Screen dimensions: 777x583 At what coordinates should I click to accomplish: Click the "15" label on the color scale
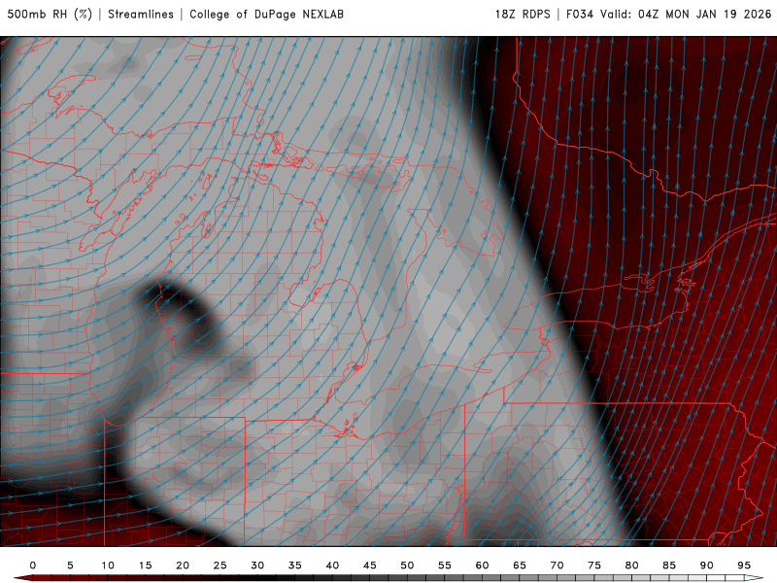click(145, 566)
